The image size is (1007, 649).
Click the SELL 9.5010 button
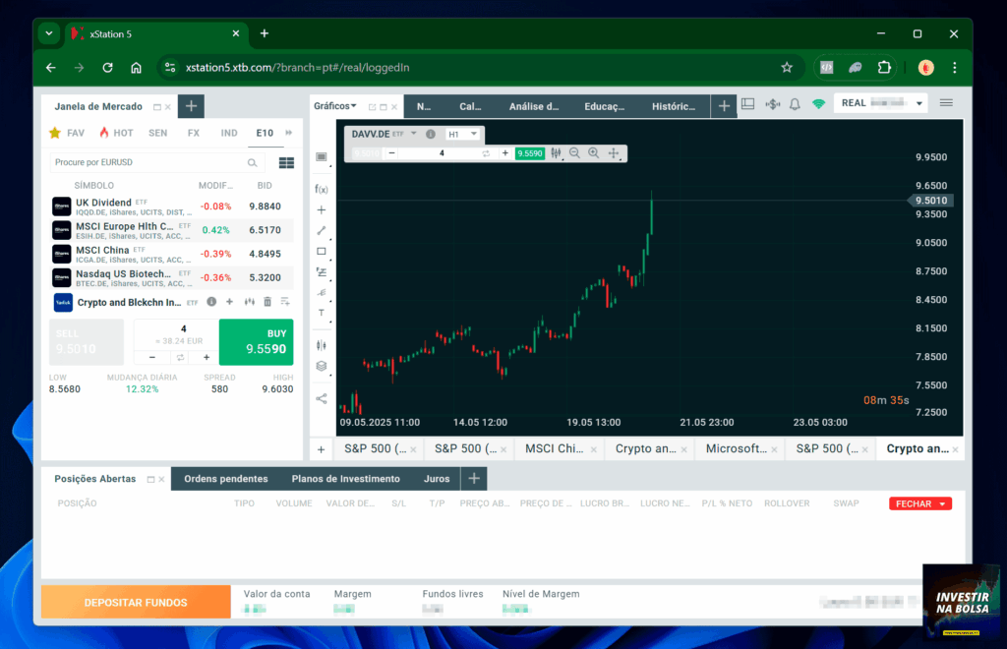87,342
